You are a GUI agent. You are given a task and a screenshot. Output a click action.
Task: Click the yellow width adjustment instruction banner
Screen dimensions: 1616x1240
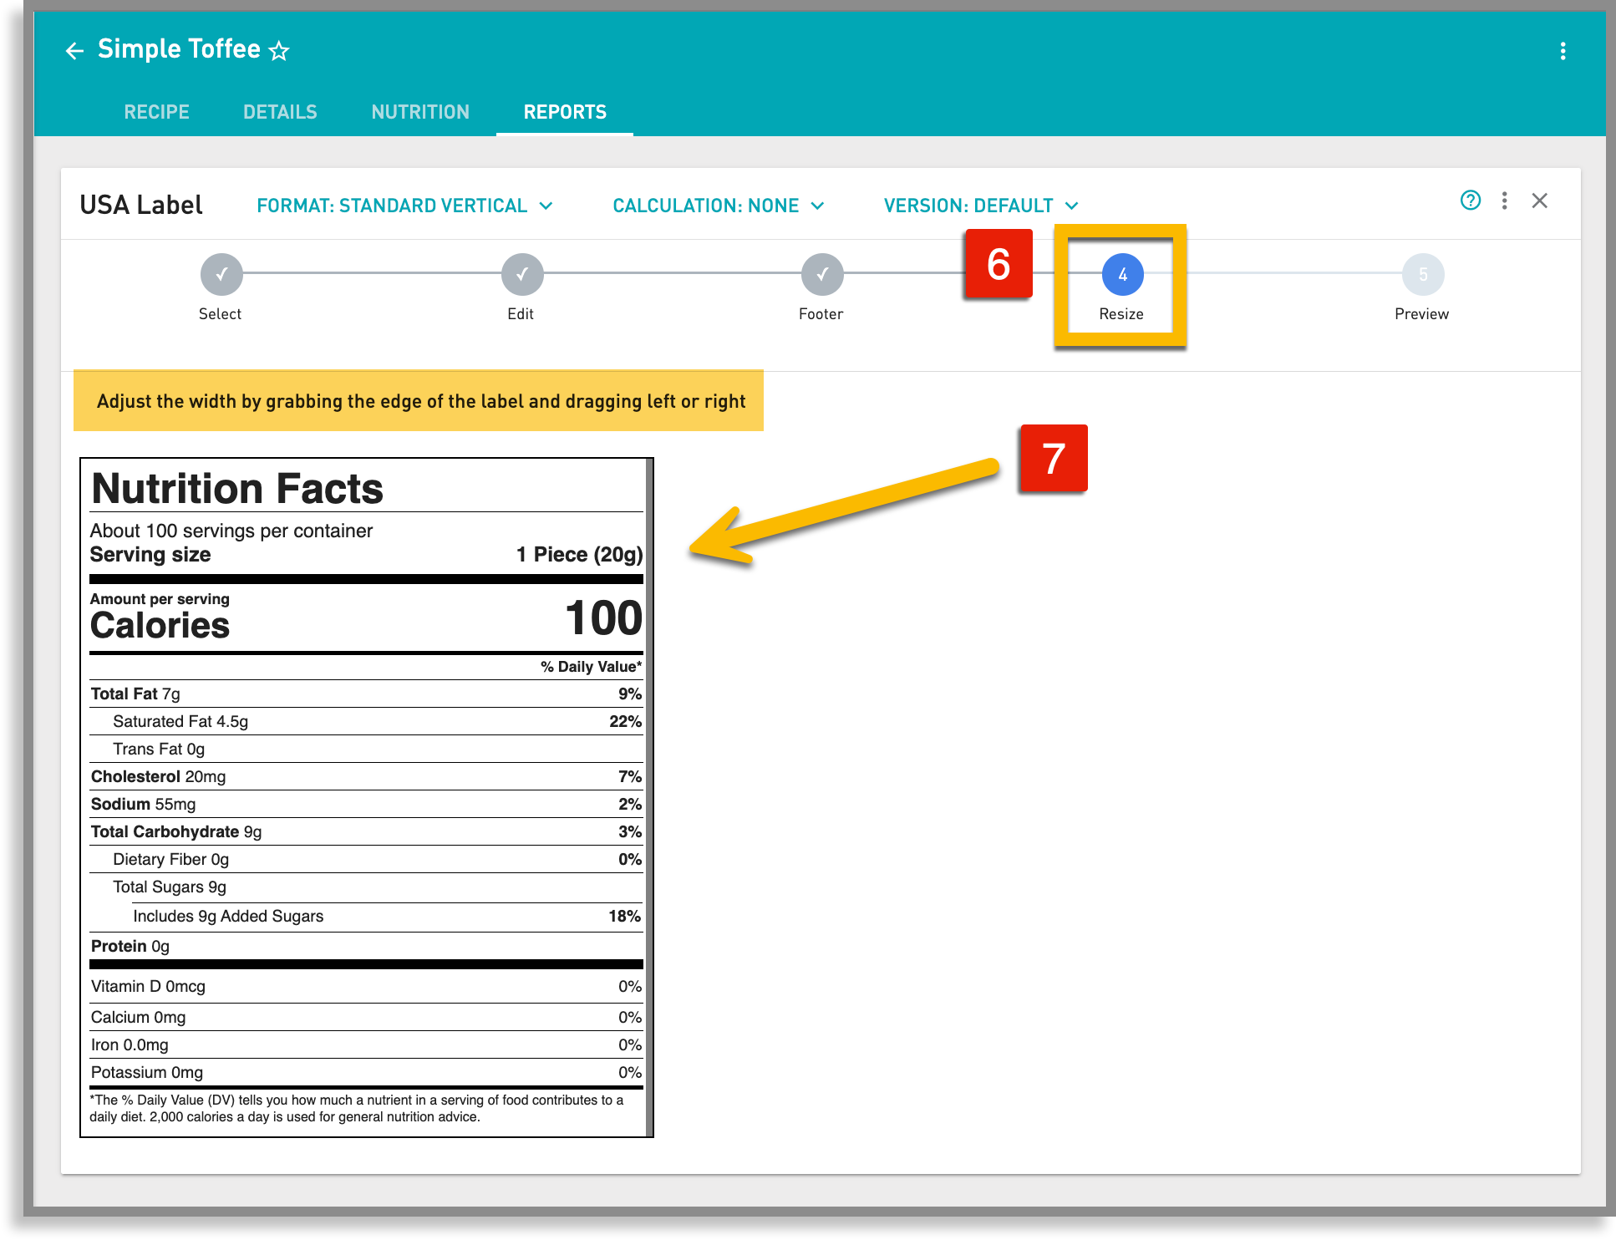[419, 400]
